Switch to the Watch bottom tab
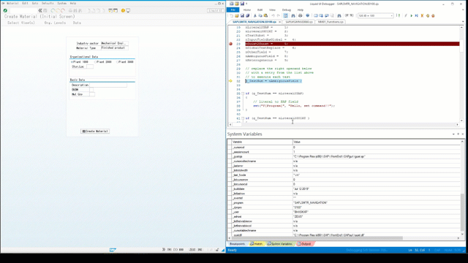Screen dimensions: 468x263 pos(257,244)
